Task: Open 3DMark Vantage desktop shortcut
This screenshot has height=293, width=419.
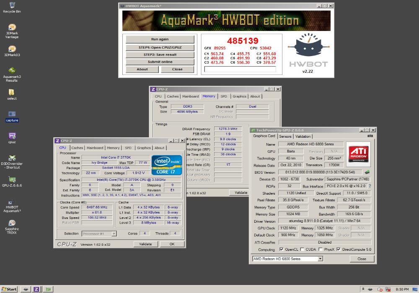Action: pyautogui.click(x=12, y=31)
